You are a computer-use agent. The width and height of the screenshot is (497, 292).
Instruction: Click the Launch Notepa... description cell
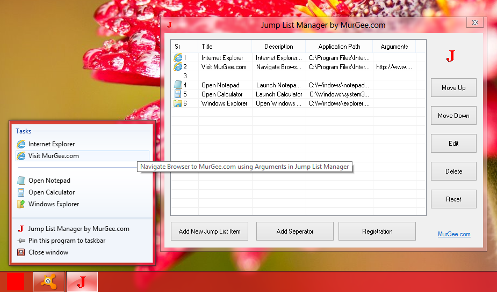pos(279,85)
